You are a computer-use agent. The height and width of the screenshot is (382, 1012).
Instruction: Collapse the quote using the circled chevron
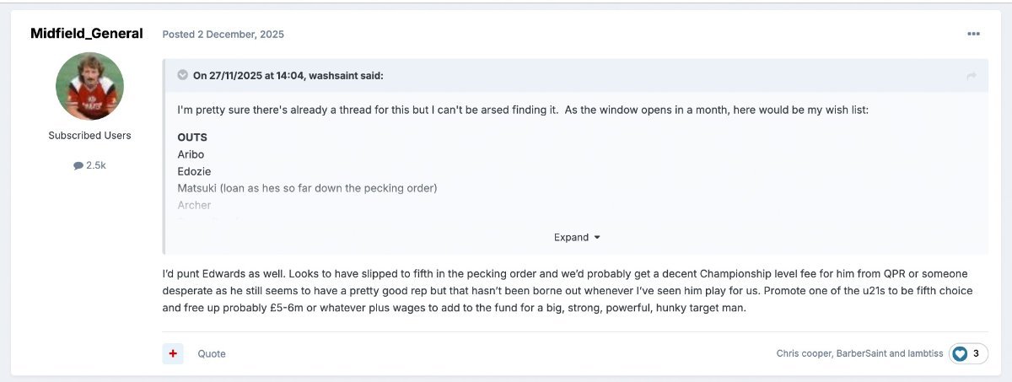tap(182, 75)
